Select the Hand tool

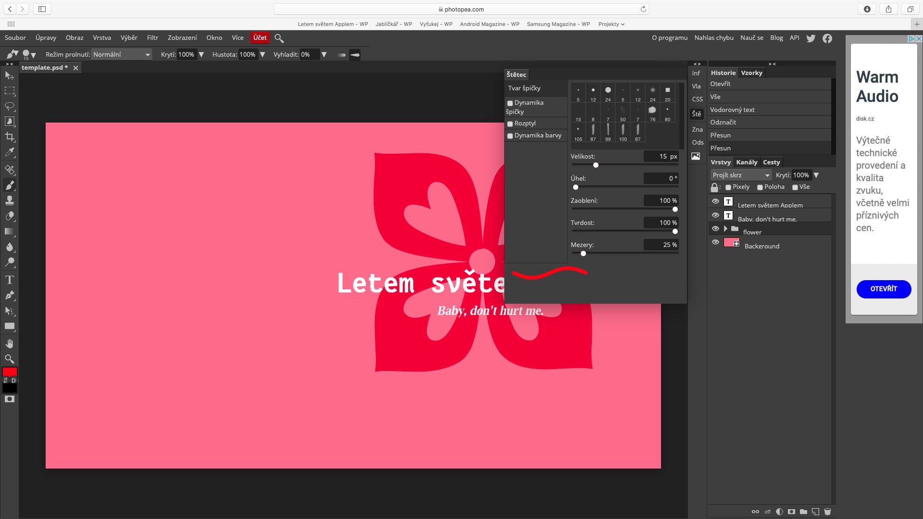(10, 344)
